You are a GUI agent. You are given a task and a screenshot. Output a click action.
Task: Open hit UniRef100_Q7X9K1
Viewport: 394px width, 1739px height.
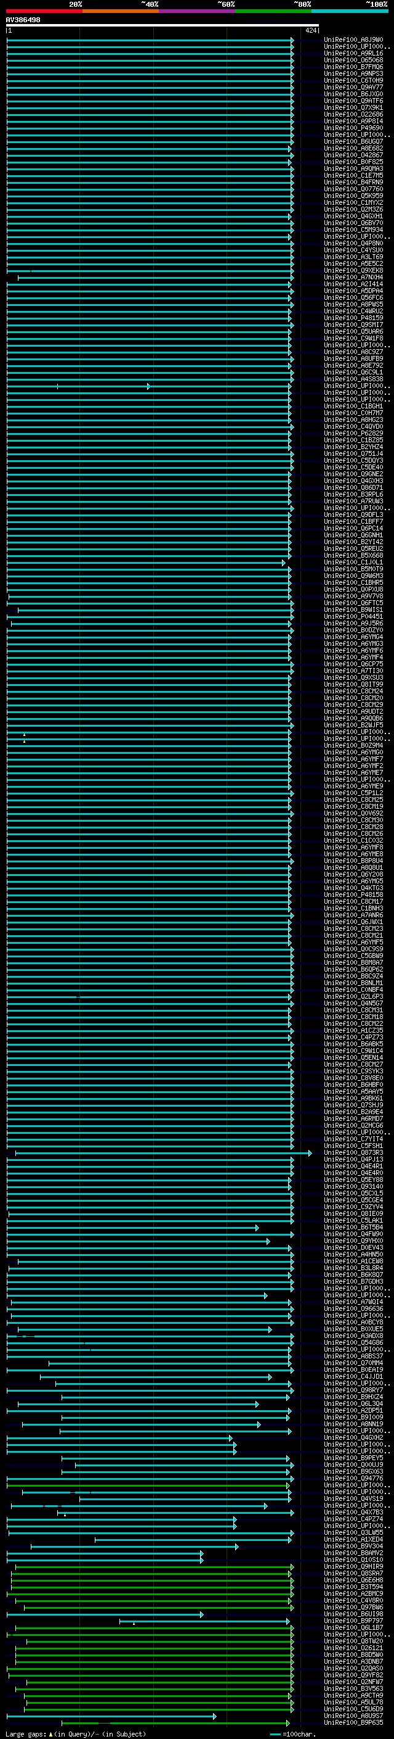(x=353, y=107)
